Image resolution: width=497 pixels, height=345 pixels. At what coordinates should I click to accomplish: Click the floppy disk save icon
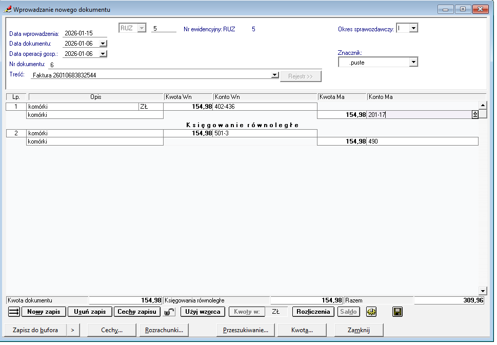pyautogui.click(x=397, y=312)
